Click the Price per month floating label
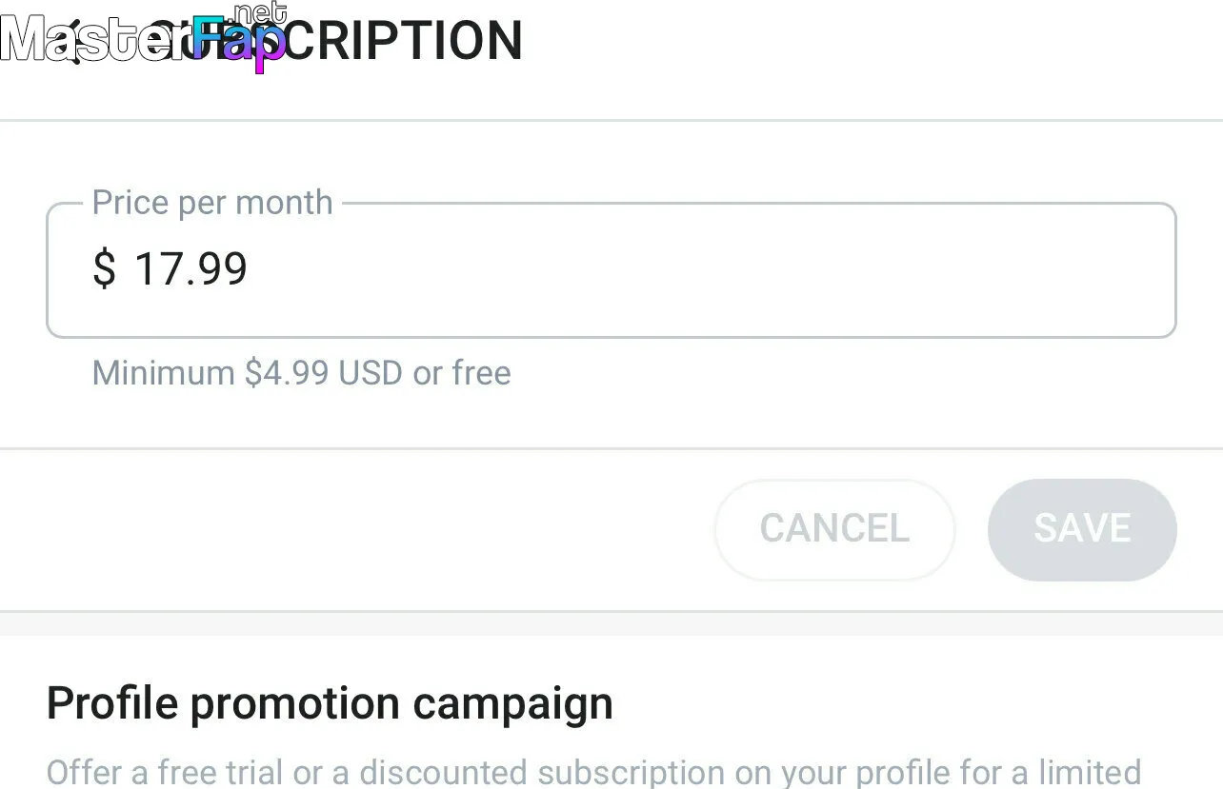 pos(212,203)
